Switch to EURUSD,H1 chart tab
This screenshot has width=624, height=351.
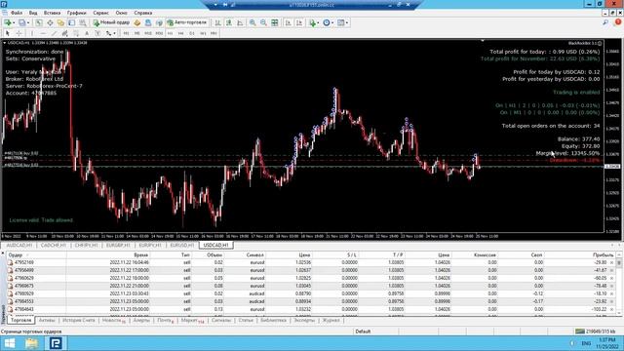click(182, 245)
